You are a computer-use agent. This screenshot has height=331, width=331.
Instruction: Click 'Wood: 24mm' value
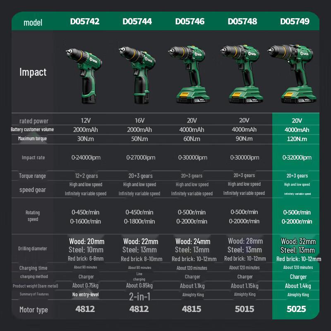193,241
